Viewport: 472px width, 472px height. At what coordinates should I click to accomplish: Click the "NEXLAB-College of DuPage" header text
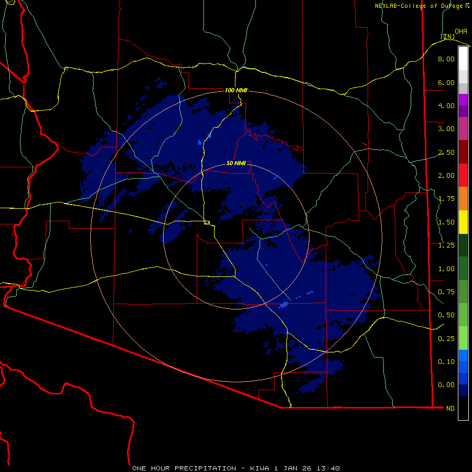(x=419, y=6)
